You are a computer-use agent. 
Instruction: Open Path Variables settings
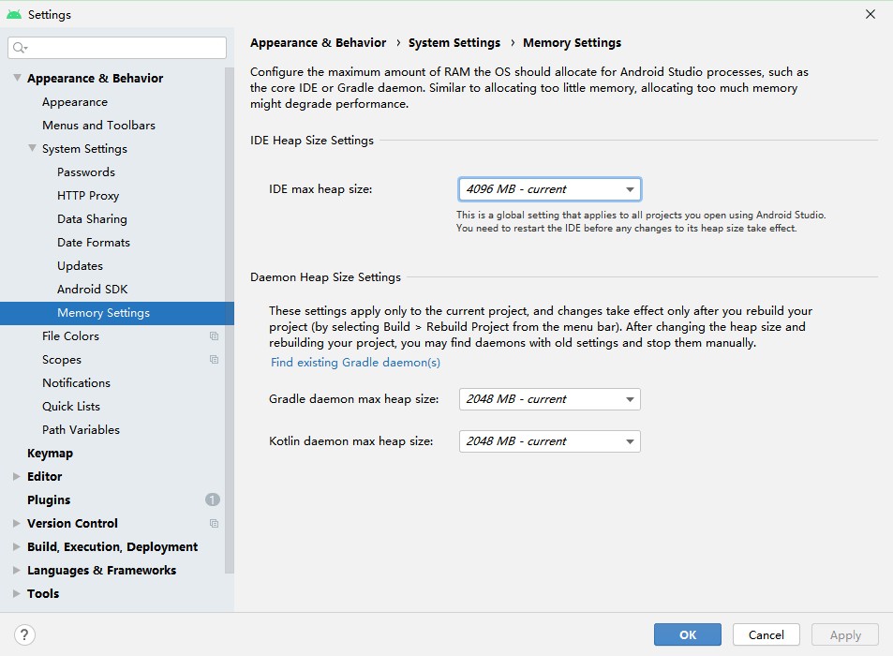(x=81, y=430)
